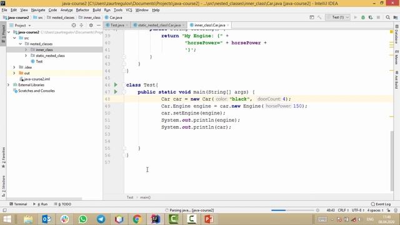This screenshot has width=400, height=225.
Task: Click the toolbar icon left of Build hammer
Action: [x=311, y=17]
